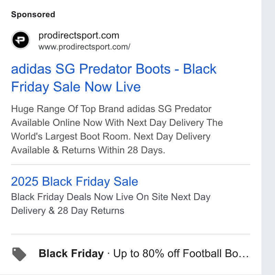Open the adidas SG Predator Boots headline

[x=114, y=78]
